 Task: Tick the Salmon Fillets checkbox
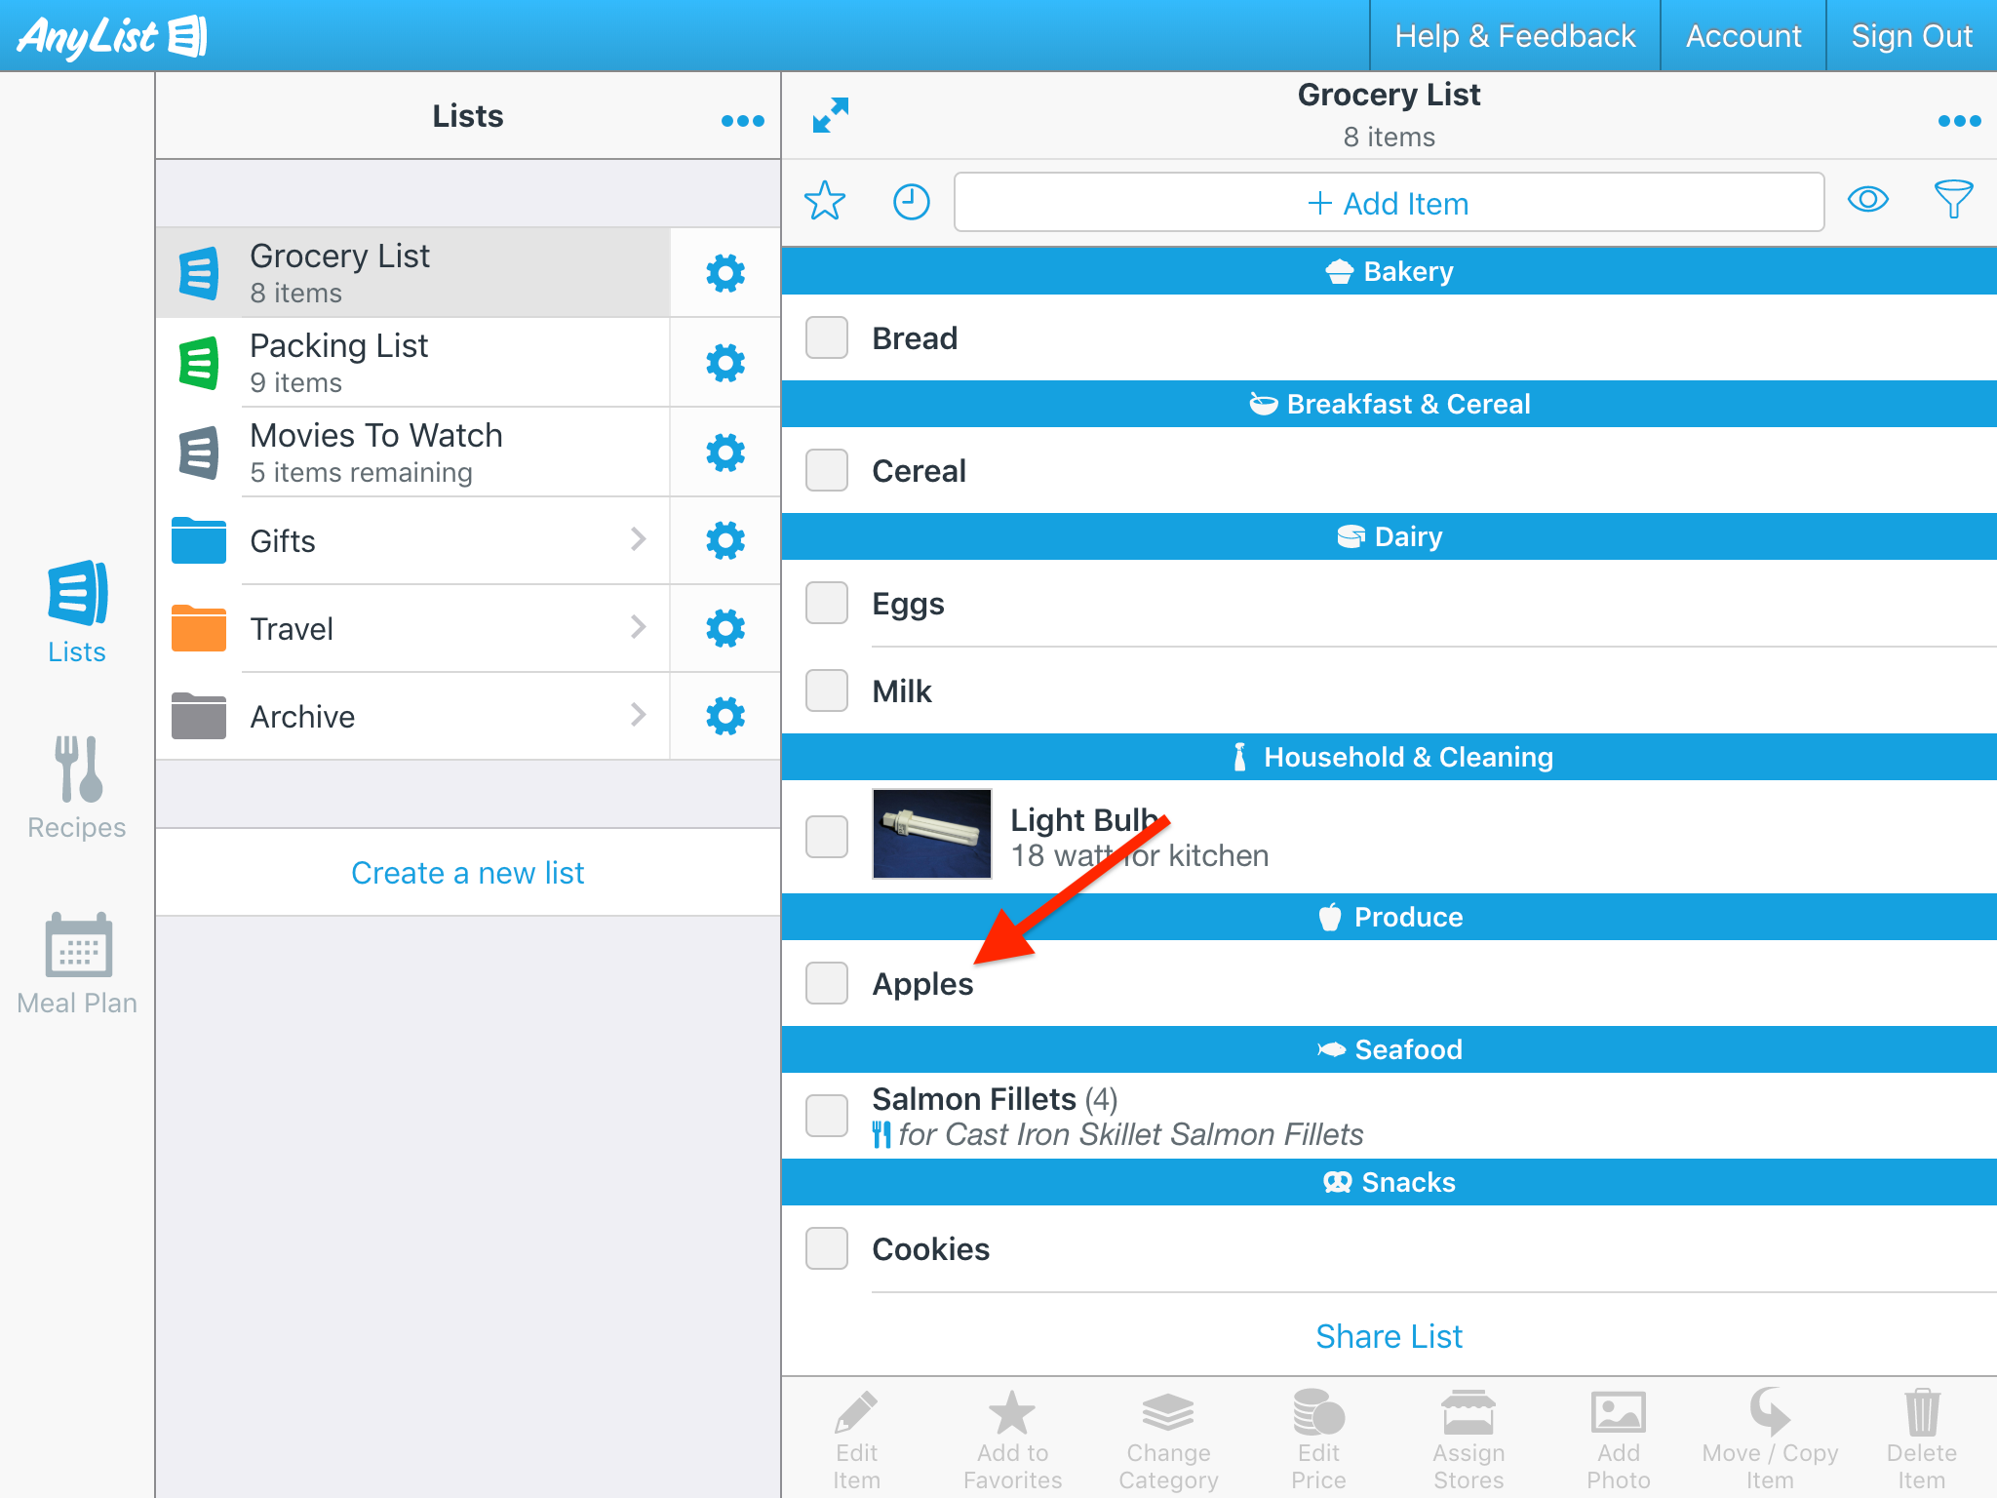pyautogui.click(x=827, y=1116)
